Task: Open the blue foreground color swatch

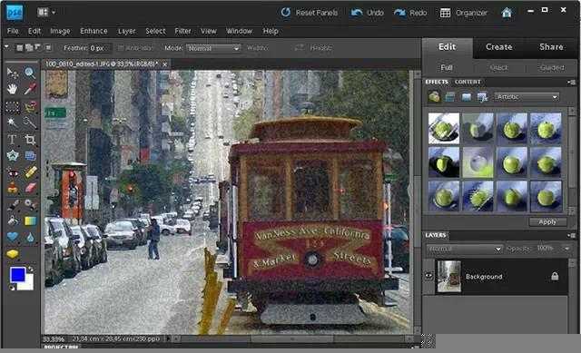Action: click(x=17, y=275)
